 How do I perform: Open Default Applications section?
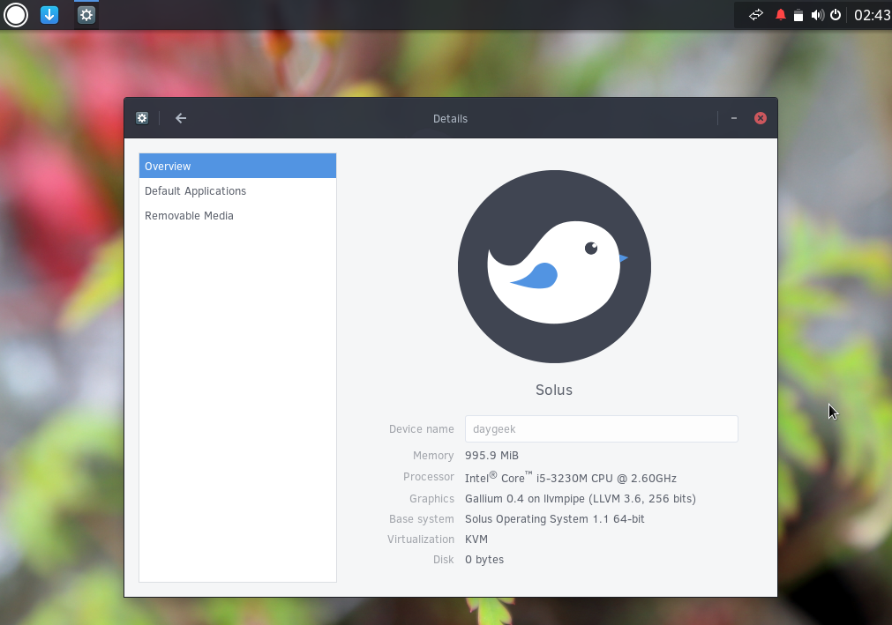click(x=238, y=191)
